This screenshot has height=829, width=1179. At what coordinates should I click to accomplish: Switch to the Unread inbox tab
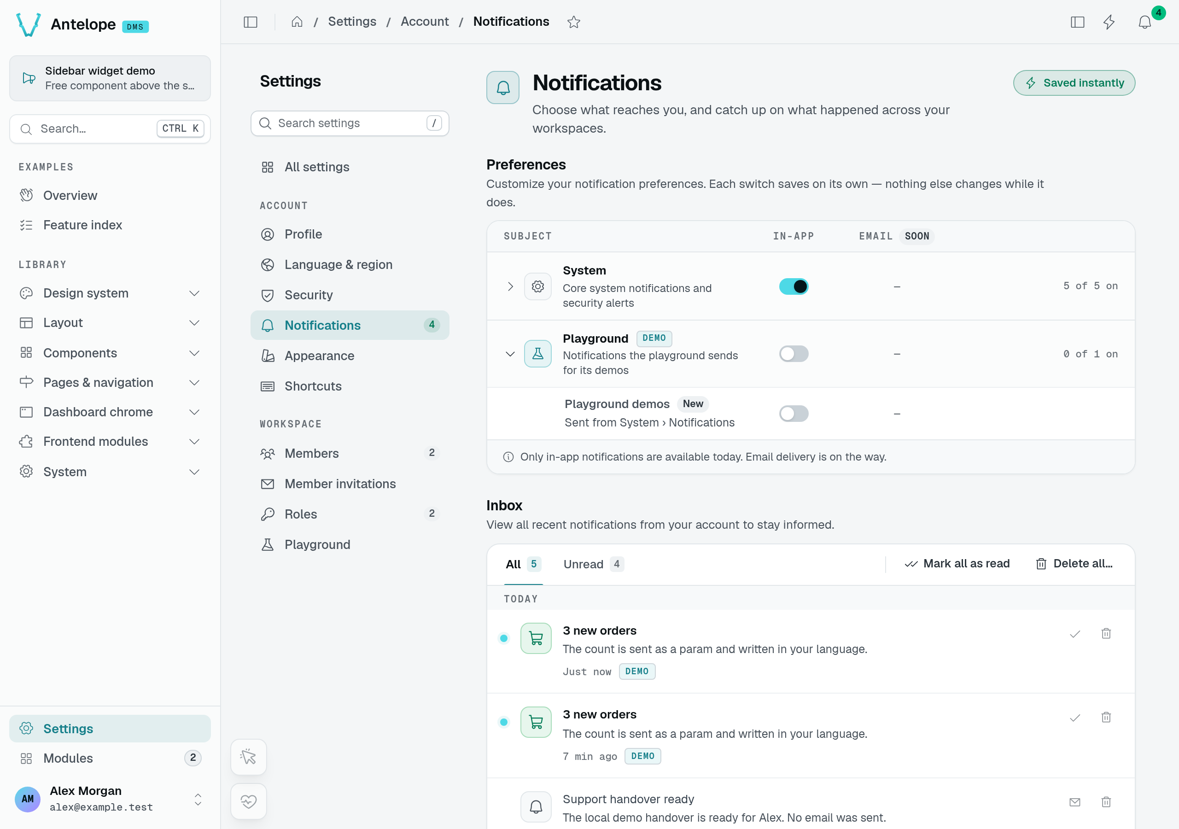[593, 564]
